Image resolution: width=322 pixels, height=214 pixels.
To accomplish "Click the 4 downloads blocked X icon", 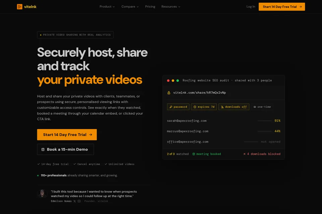I will (245, 154).
